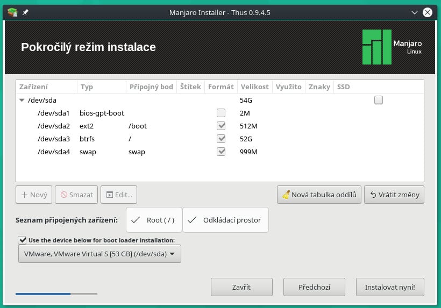Open the Edit... partition button

click(119, 195)
